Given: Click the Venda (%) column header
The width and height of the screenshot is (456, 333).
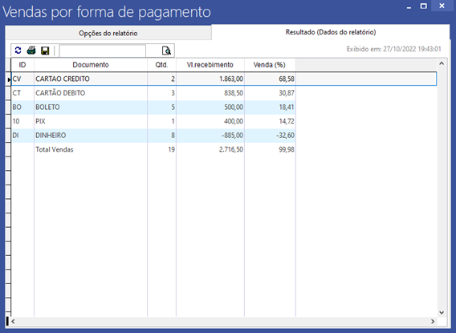Looking at the screenshot, I should [270, 65].
